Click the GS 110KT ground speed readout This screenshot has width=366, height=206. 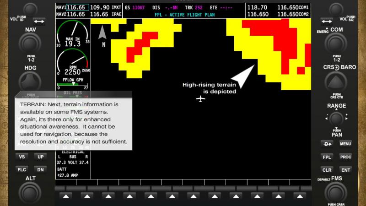point(135,8)
